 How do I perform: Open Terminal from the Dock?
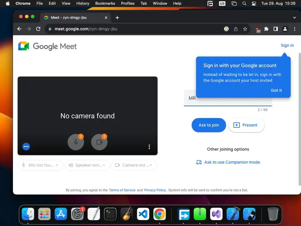tap(110, 214)
